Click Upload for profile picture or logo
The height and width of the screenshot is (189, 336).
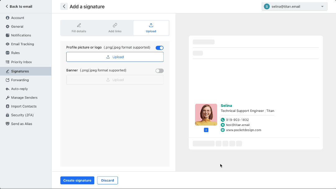coord(115,57)
